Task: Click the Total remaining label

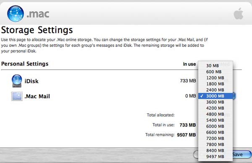Action: click(x=160, y=135)
